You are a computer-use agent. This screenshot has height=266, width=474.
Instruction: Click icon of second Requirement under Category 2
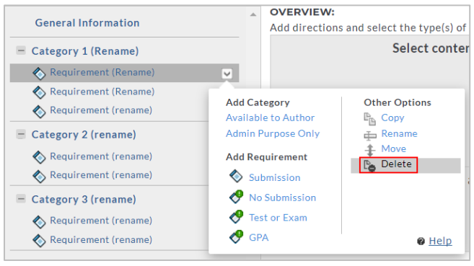[x=39, y=177]
